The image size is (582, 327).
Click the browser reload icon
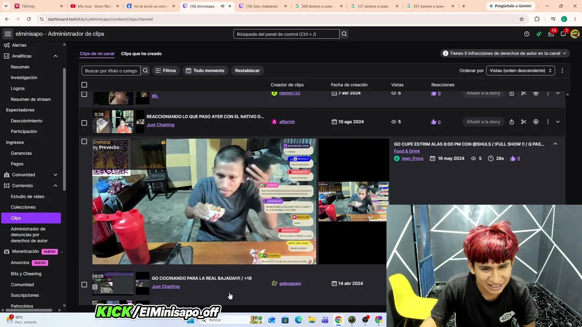[29, 19]
